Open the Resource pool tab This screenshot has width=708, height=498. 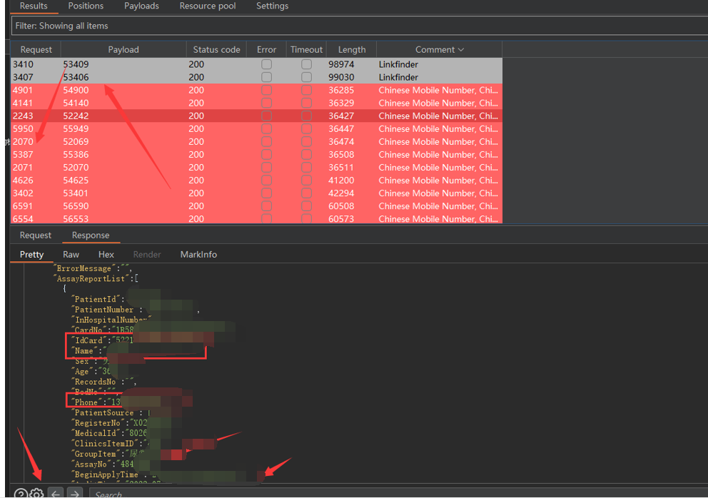pos(208,6)
